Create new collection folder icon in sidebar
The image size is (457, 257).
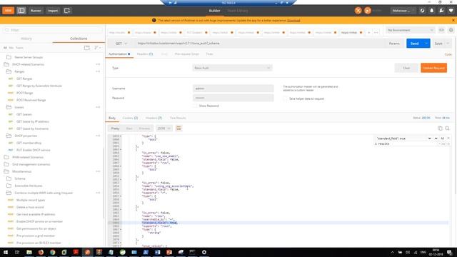click(x=87, y=48)
